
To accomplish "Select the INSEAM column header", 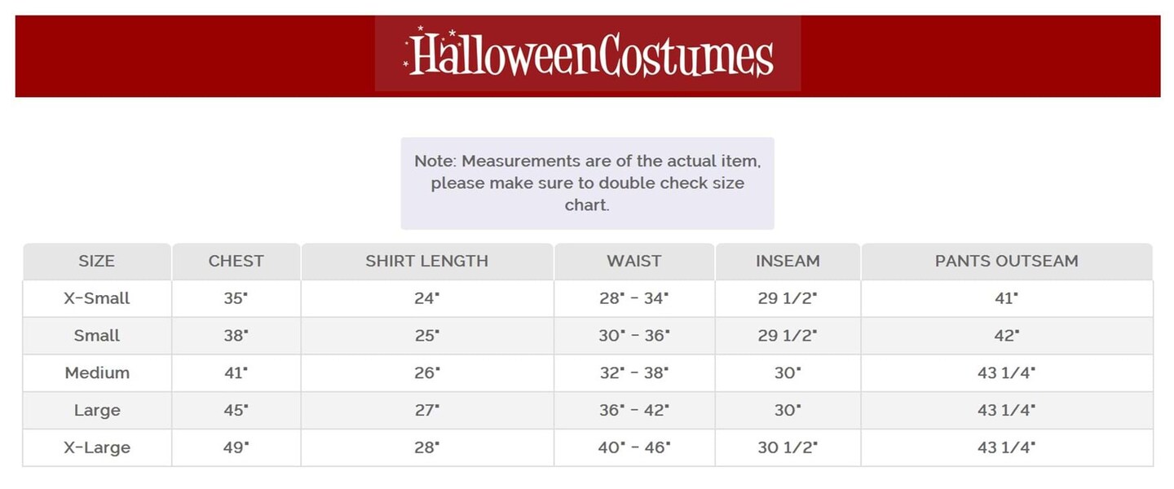I will pyautogui.click(x=788, y=262).
